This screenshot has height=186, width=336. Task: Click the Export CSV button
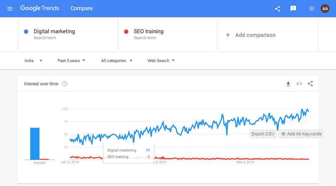263,134
